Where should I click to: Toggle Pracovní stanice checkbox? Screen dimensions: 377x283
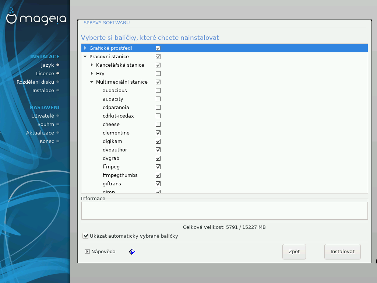158,56
